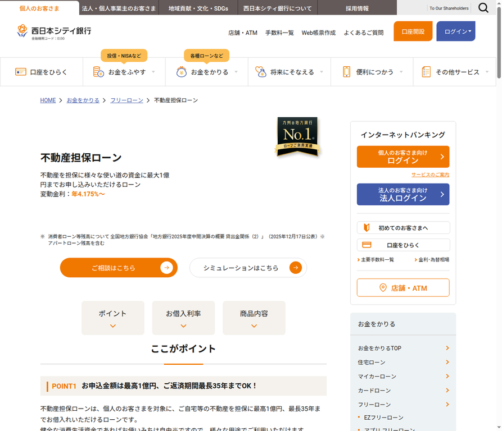Click the money bag icon for お金をかりる
Screen dimensions: 502x431
pos(181,72)
